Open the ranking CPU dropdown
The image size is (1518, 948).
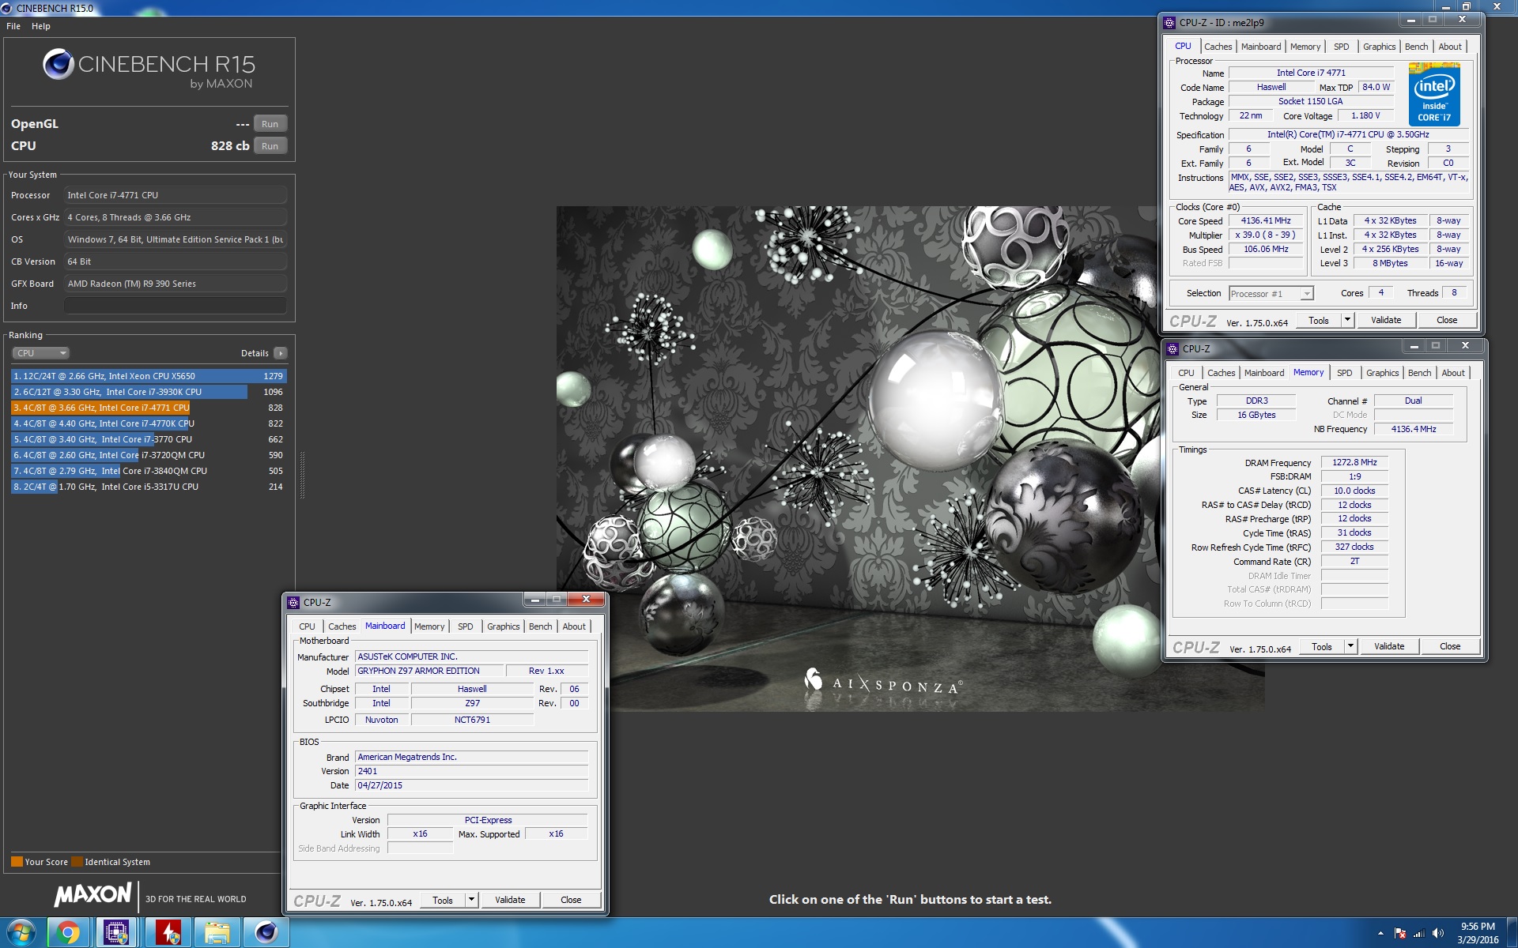41,353
